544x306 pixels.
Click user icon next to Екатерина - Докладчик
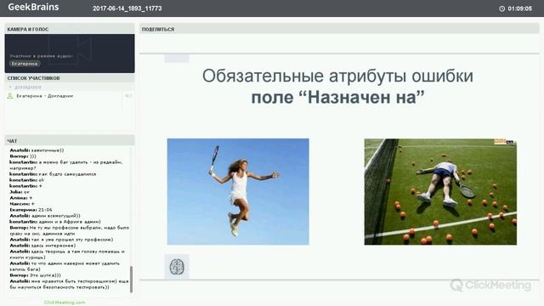coord(10,96)
